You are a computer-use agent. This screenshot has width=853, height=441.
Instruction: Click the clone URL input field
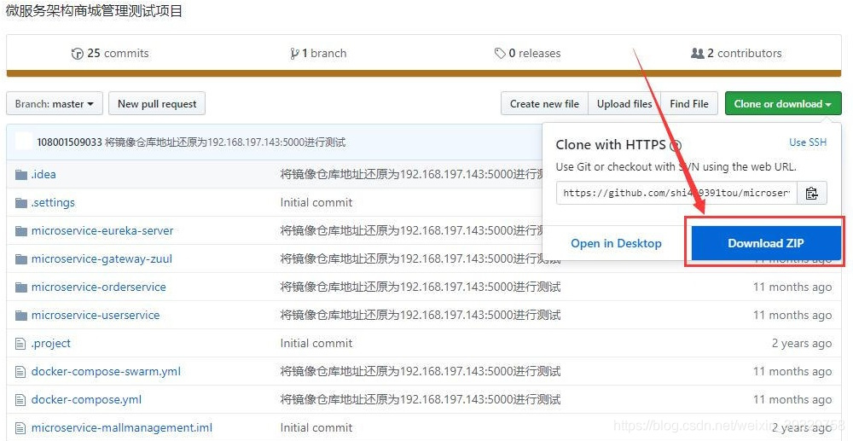(676, 193)
